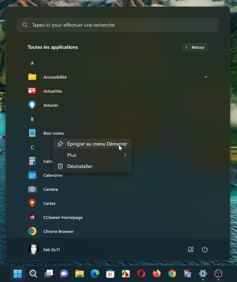The height and width of the screenshot is (282, 237).
Task: Open the pictures folder shortcut icon
Action: (191, 249)
